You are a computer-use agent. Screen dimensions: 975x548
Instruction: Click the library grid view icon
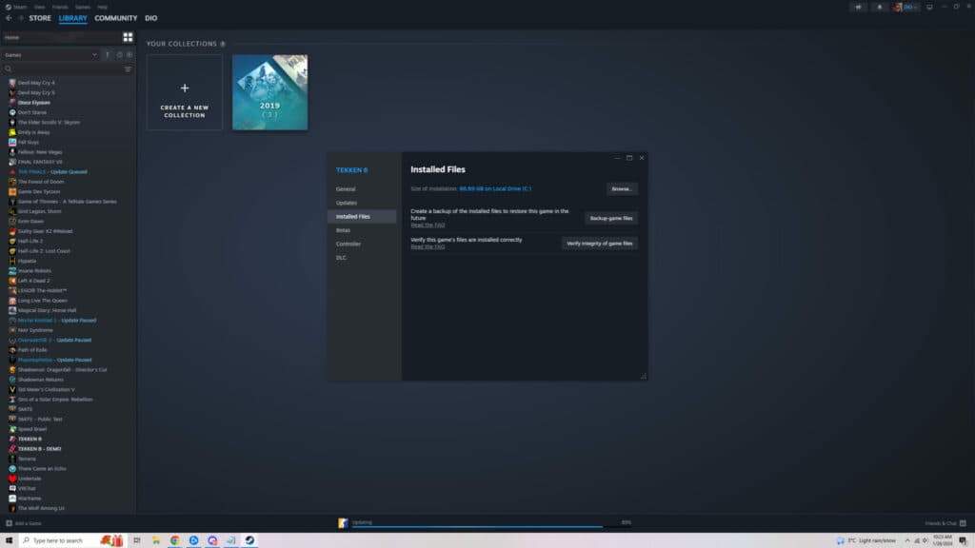(x=128, y=37)
